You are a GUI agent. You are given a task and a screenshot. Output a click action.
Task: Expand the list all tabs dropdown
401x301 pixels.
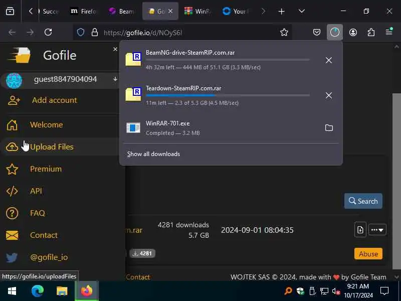[x=302, y=11]
